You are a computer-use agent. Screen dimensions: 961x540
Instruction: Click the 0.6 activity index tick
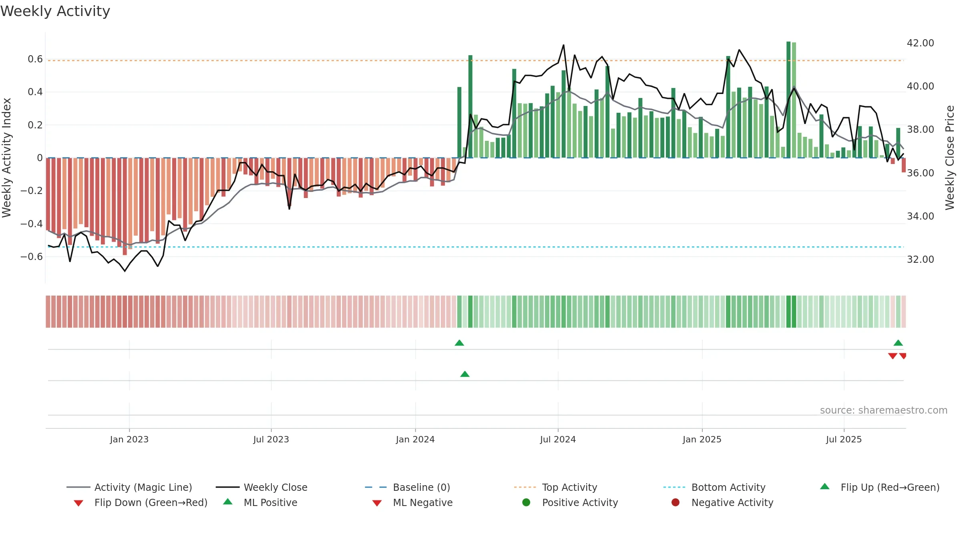[35, 59]
